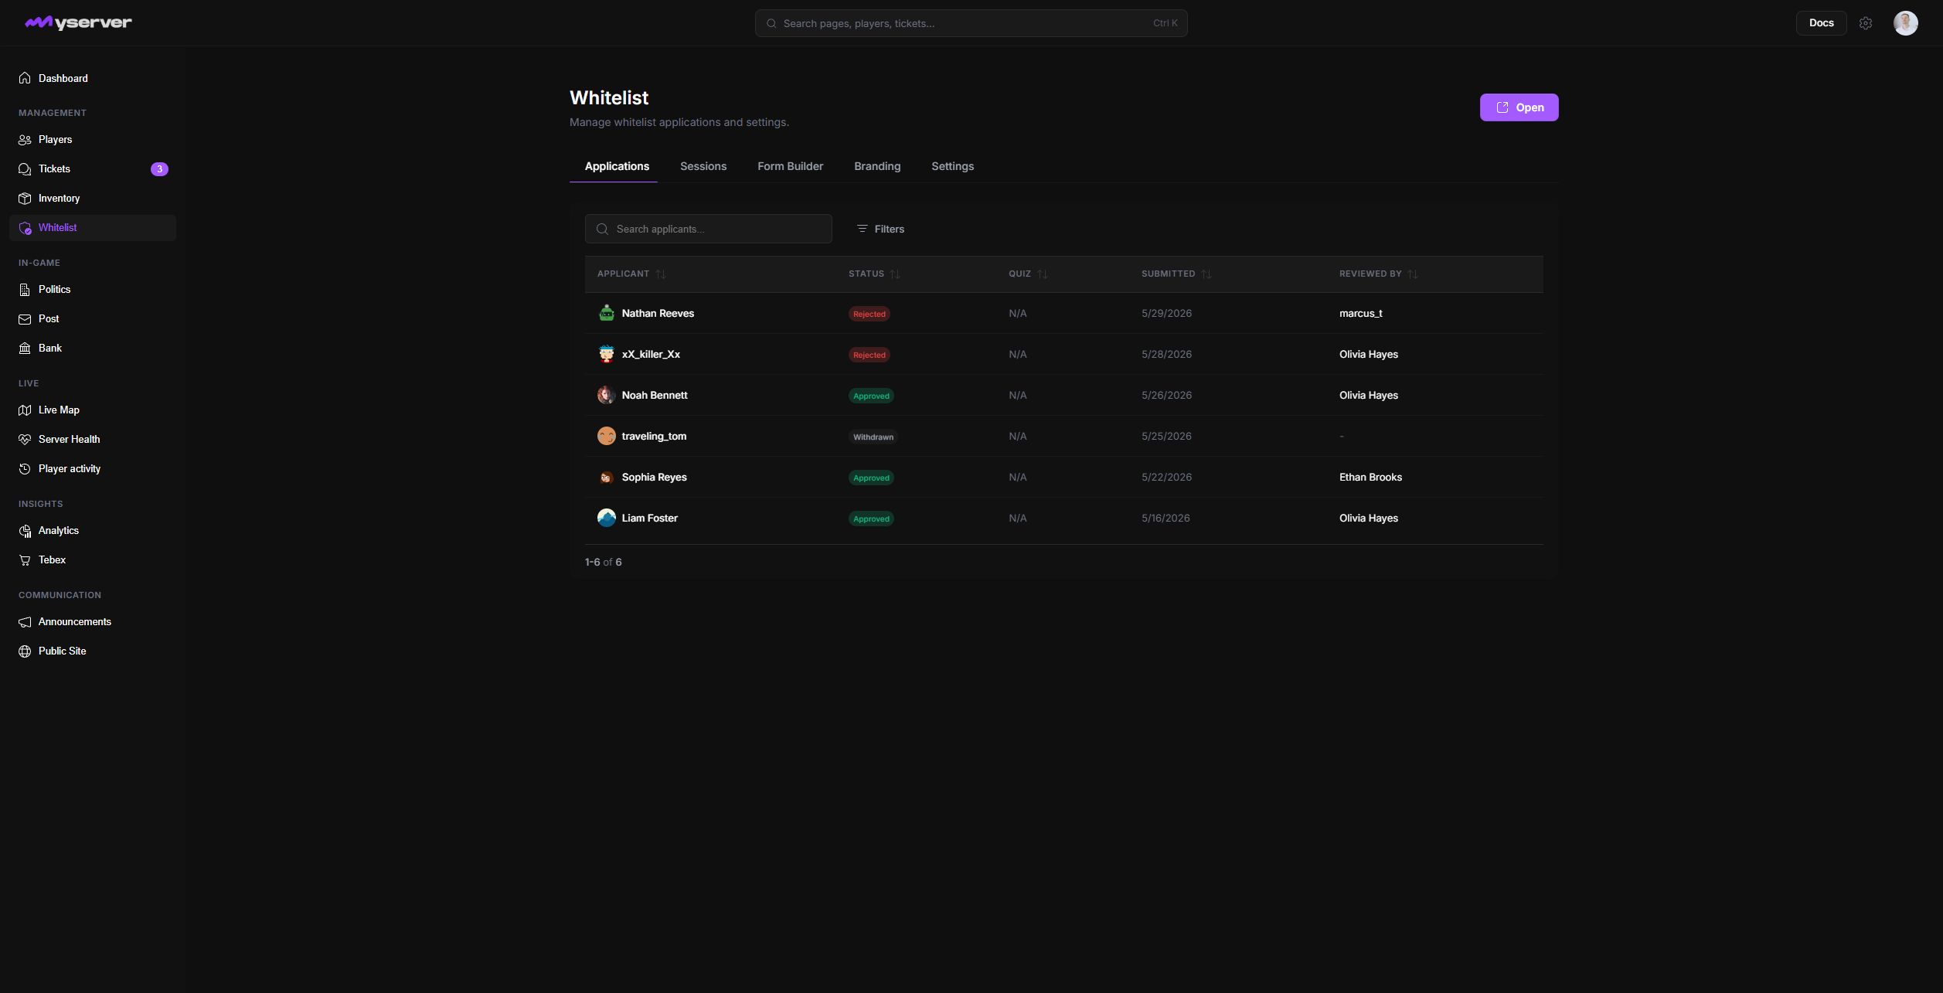This screenshot has width=1943, height=993.
Task: Click Nathan Reeves avatar
Action: [x=607, y=313]
